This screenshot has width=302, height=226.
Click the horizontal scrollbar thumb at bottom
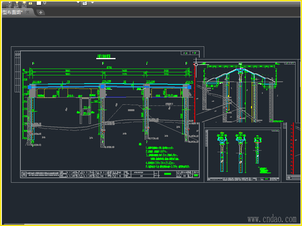(x=13, y=224)
